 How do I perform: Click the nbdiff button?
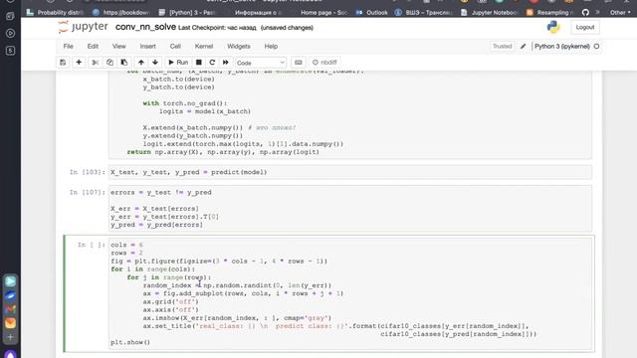tap(324, 63)
